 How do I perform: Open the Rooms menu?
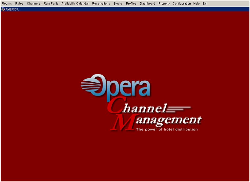[x=7, y=4]
